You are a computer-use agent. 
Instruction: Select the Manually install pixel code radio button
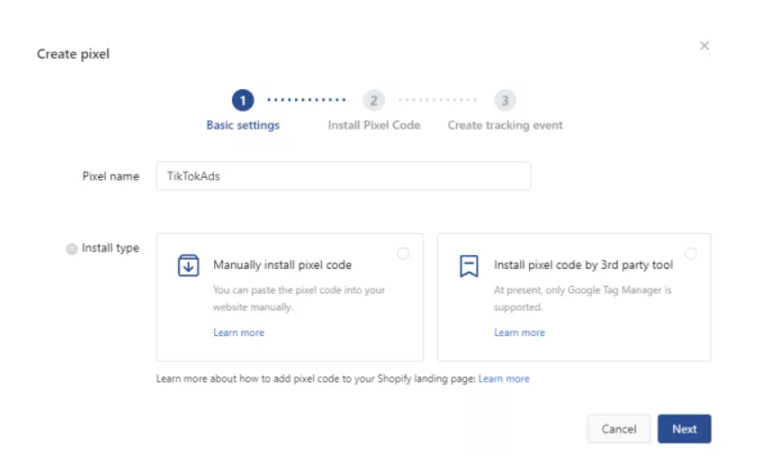pyautogui.click(x=403, y=253)
